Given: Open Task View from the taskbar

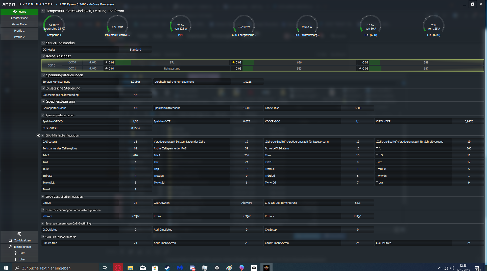Looking at the screenshot, I should coord(105,268).
